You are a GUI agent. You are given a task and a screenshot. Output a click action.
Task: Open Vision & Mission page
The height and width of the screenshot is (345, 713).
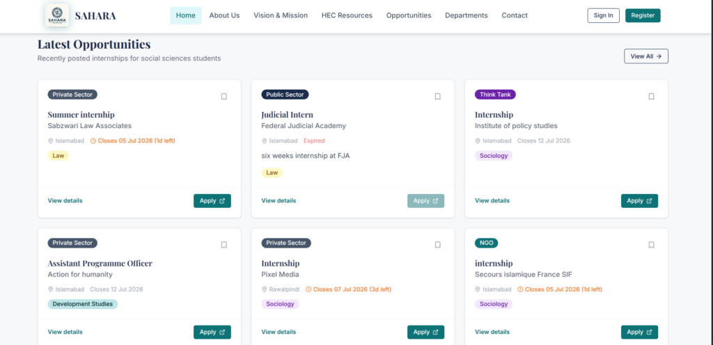281,15
